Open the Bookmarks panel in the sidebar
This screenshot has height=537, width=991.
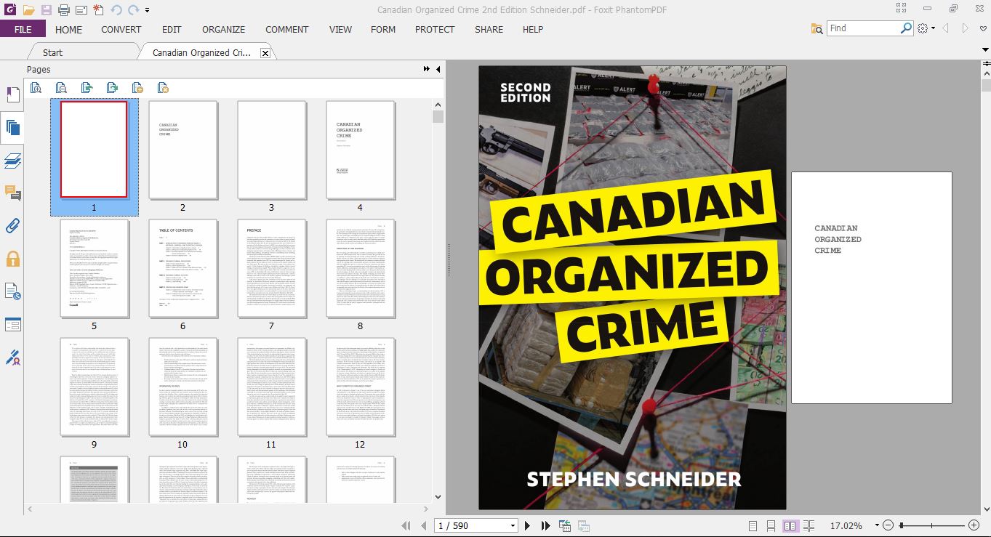pos(12,95)
